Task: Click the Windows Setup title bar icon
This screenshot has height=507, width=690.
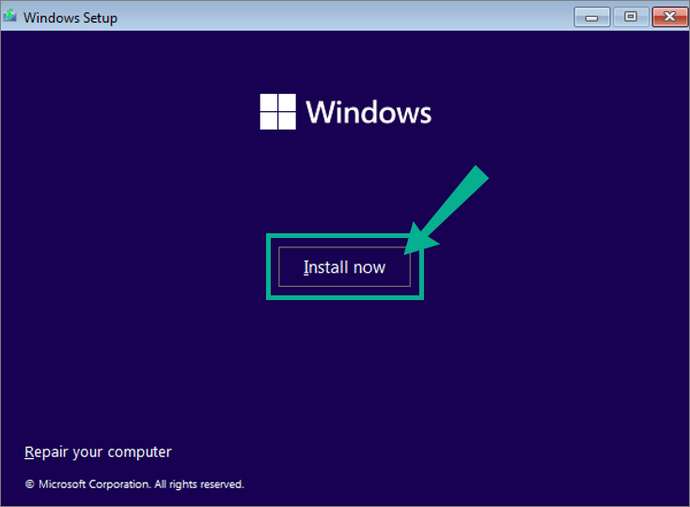Action: (9, 16)
